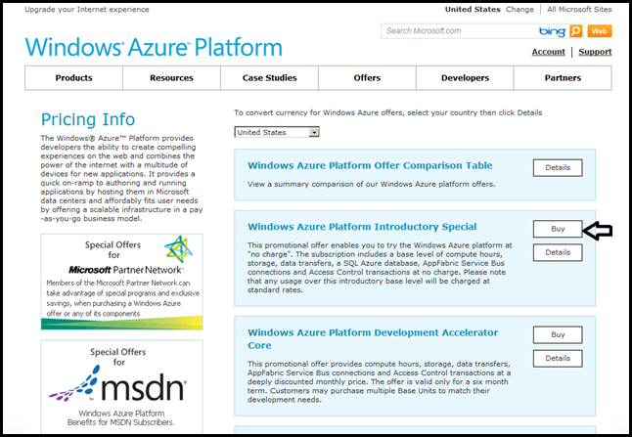The image size is (632, 437).
Task: Open the United States country dropdown
Action: point(277,132)
